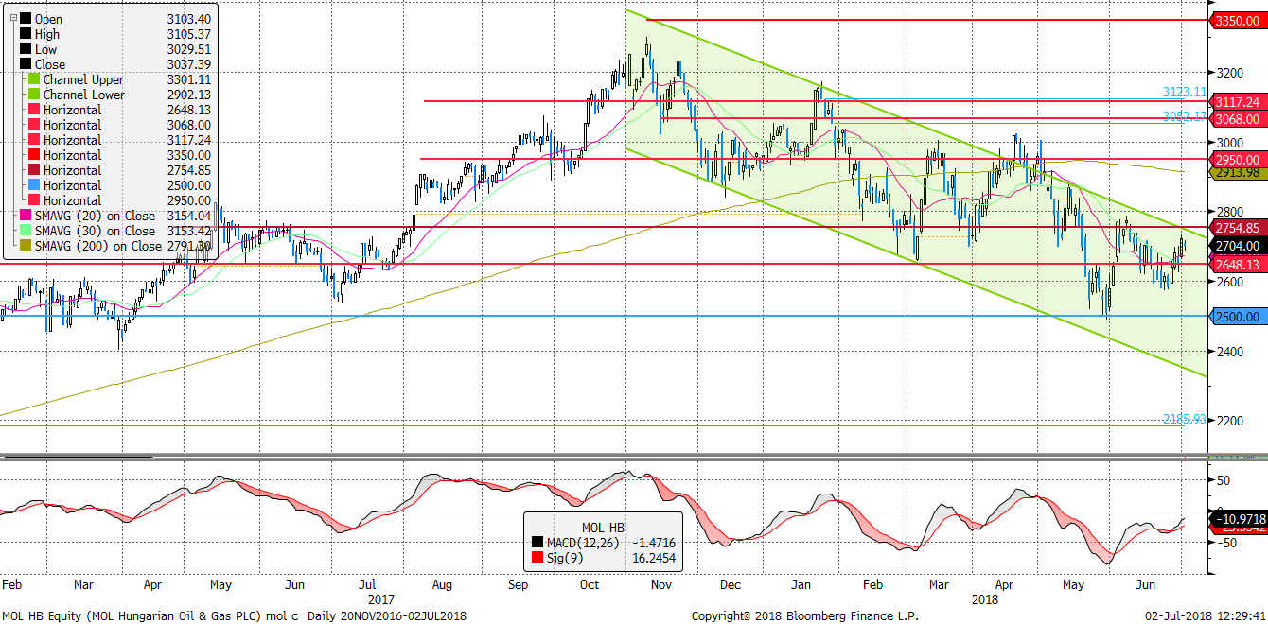Click the 2950.00 price tag on axis
This screenshot has width=1268, height=624.
pyautogui.click(x=1238, y=160)
